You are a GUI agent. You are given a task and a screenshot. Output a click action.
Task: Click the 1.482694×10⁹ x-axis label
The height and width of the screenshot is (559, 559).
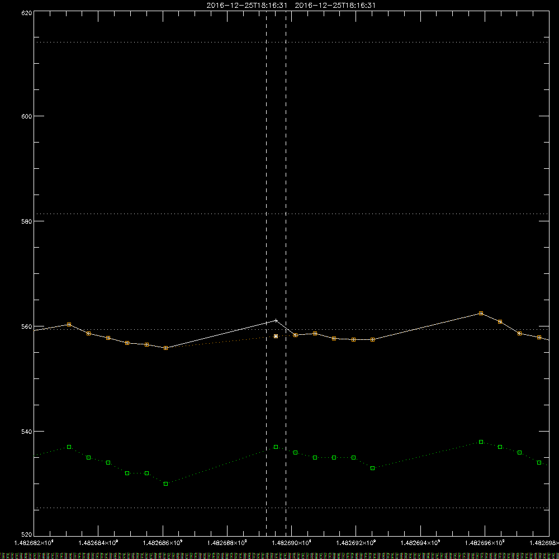(420, 543)
